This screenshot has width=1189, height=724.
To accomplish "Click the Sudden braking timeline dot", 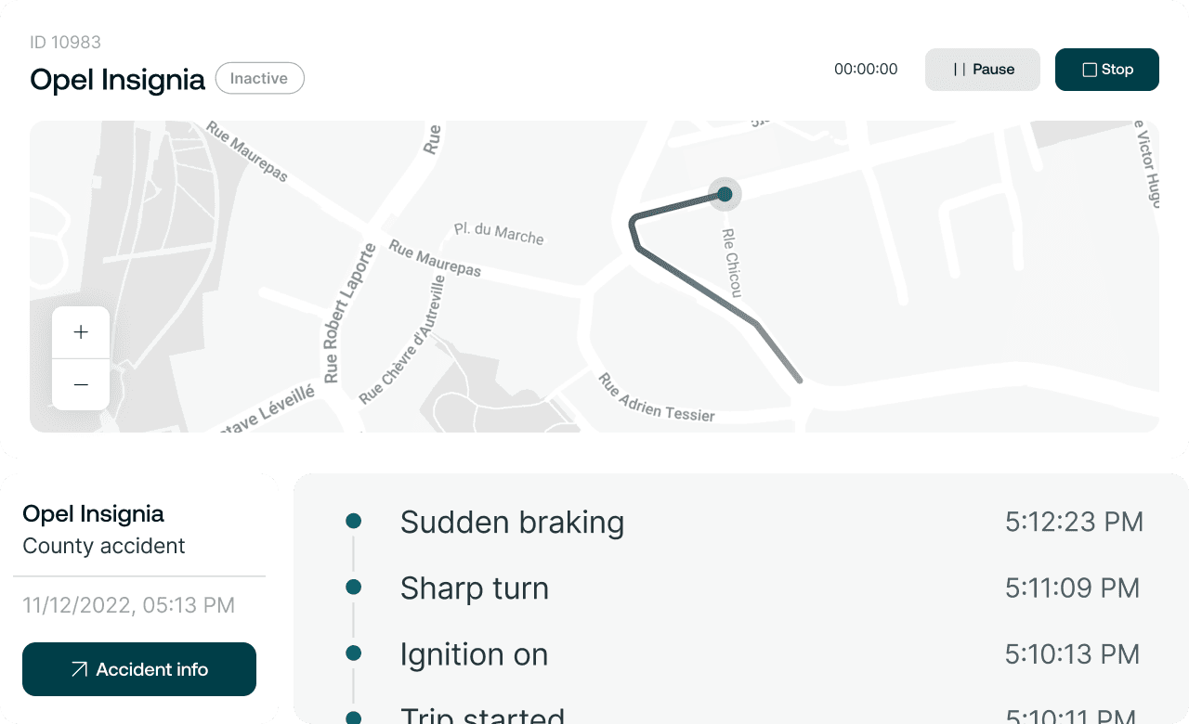I will [x=353, y=522].
